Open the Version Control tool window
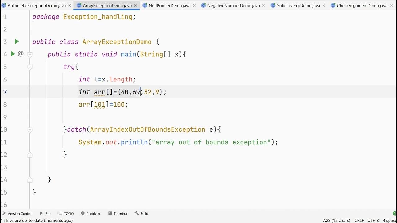The width and height of the screenshot is (397, 223). [x=17, y=213]
